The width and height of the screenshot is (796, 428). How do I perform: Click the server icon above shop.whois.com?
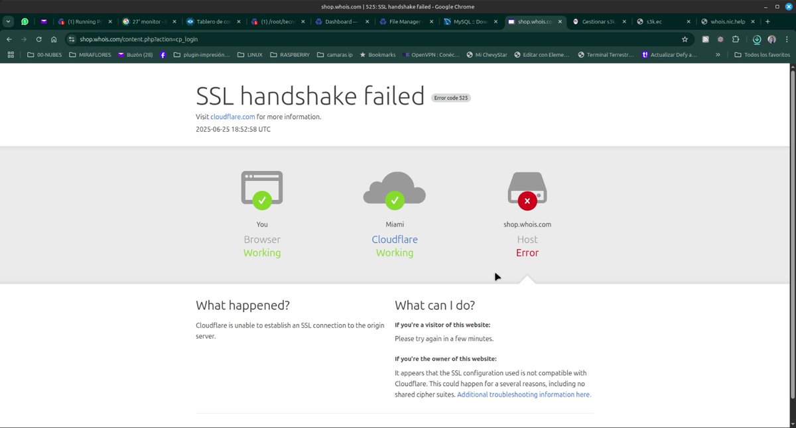(527, 190)
